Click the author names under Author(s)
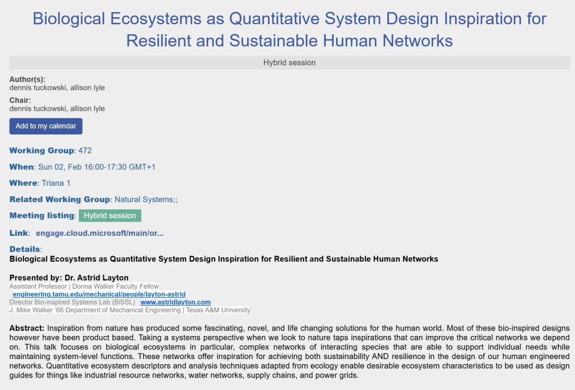This screenshot has height=390, width=575. coord(57,88)
